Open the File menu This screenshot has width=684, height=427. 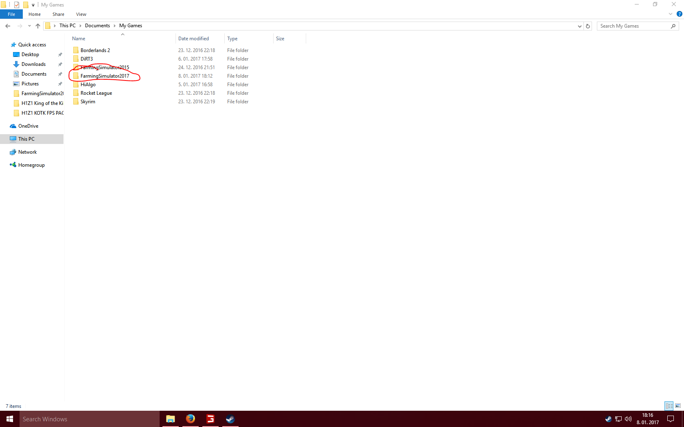click(x=11, y=14)
